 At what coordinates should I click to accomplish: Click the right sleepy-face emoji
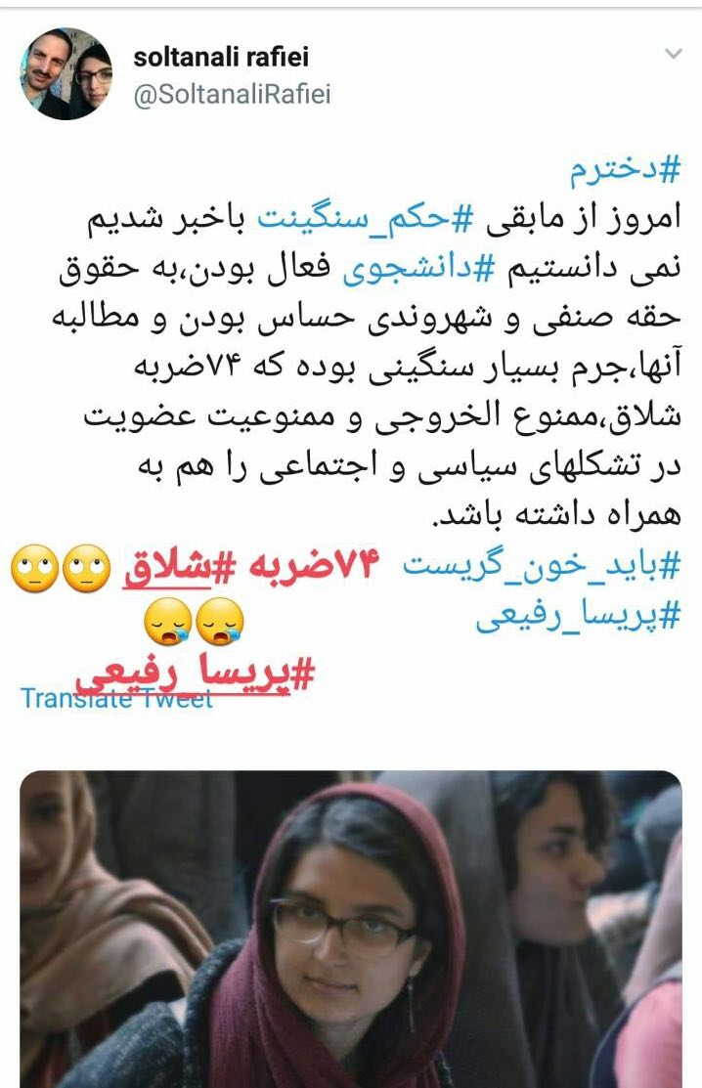pyautogui.click(x=220, y=622)
